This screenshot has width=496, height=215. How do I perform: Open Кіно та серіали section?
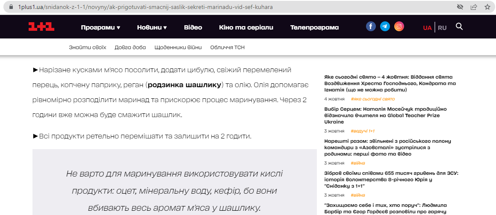(x=246, y=27)
